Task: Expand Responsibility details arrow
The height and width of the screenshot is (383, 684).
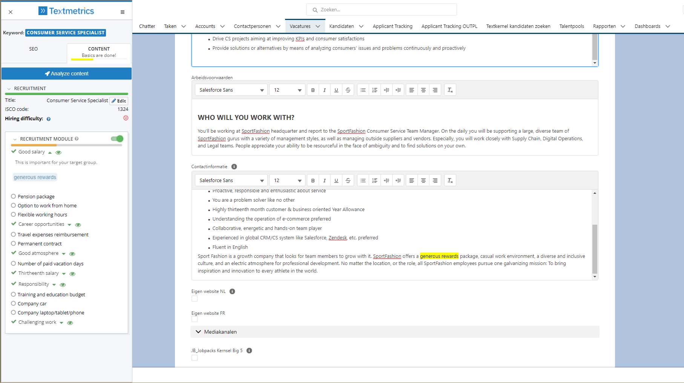Action: 54,285
